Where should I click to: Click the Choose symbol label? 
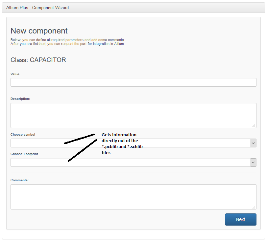click(23, 135)
